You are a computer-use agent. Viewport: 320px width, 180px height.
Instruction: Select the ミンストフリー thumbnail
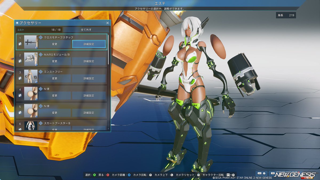[31, 76]
